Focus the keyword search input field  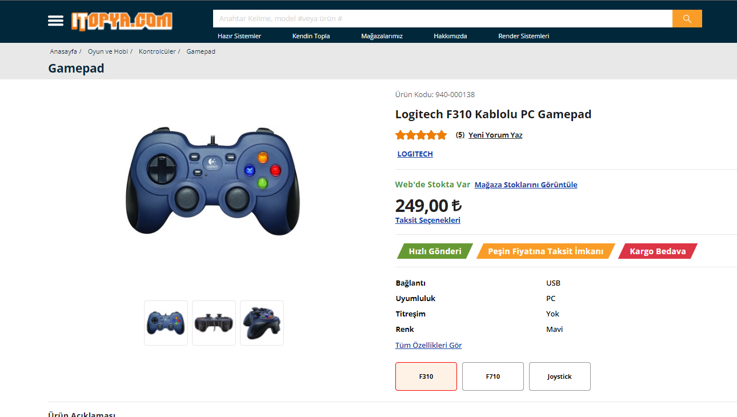point(443,19)
